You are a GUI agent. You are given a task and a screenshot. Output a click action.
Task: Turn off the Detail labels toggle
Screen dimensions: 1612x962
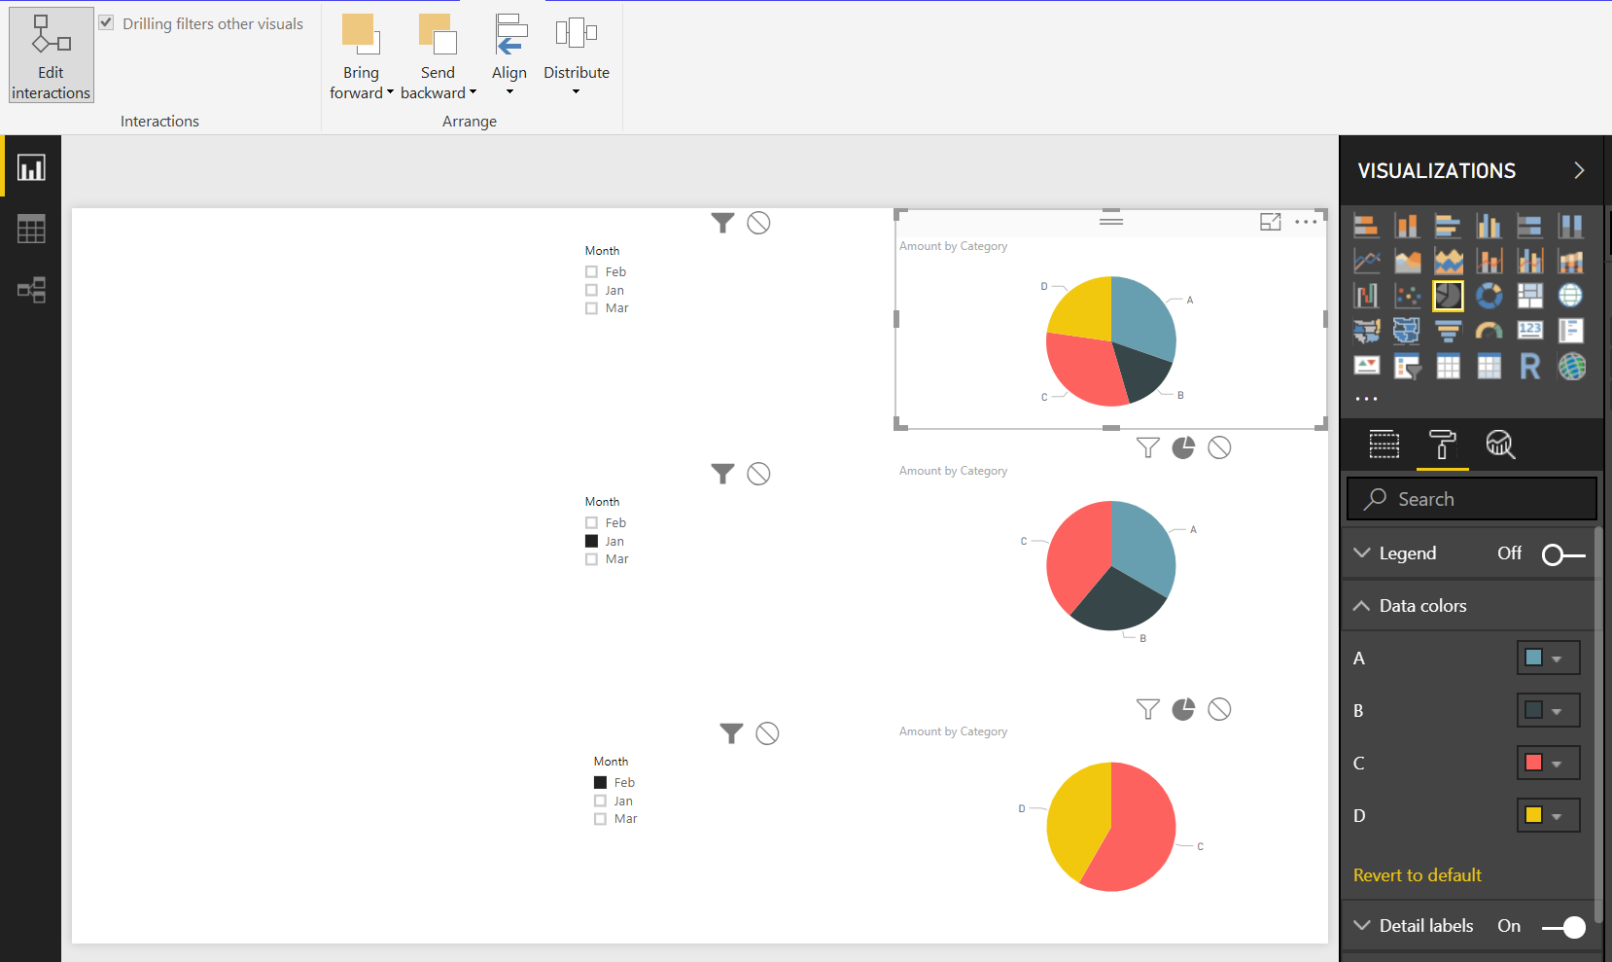point(1563,927)
